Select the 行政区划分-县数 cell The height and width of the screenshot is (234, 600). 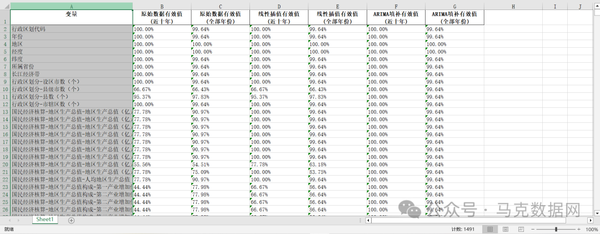(x=72, y=97)
